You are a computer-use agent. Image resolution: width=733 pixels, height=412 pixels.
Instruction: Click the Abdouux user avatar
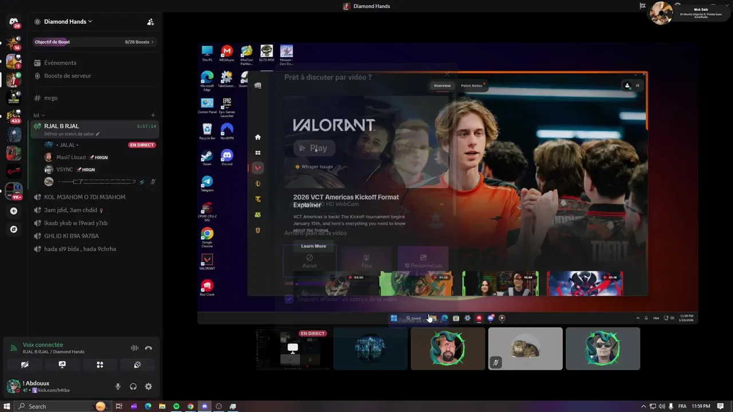coord(13,386)
